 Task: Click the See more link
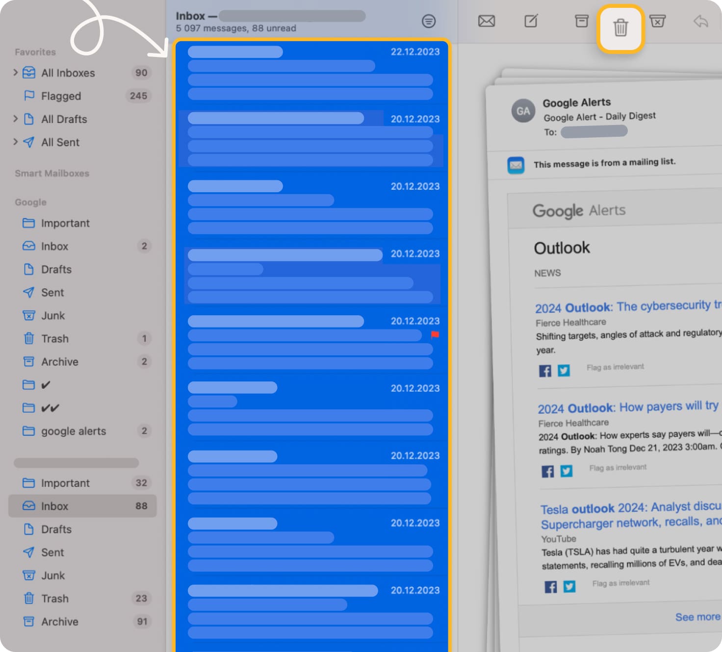pyautogui.click(x=697, y=617)
